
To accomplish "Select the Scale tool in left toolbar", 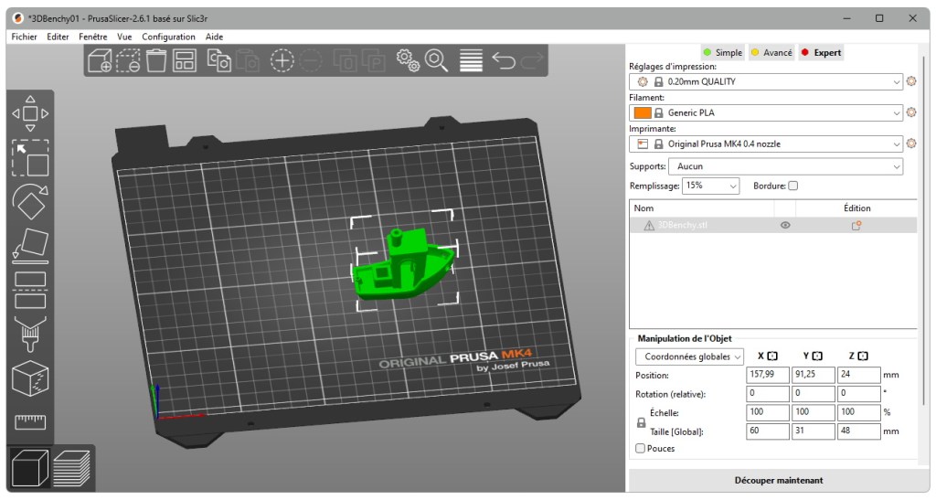I will pyautogui.click(x=30, y=157).
